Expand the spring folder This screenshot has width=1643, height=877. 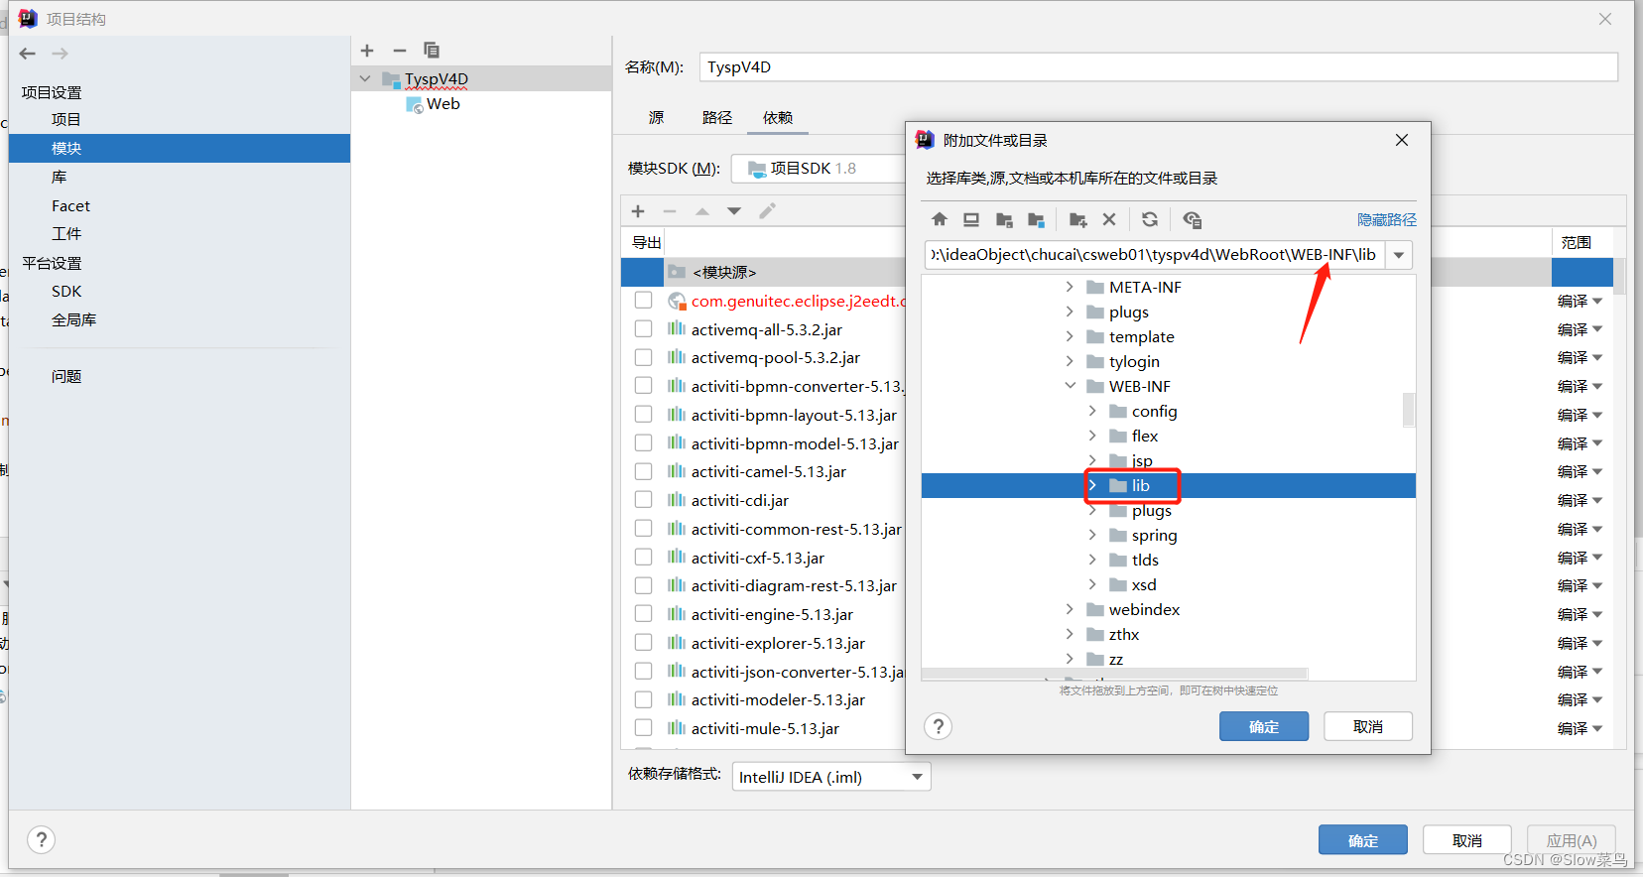pyautogui.click(x=1092, y=535)
